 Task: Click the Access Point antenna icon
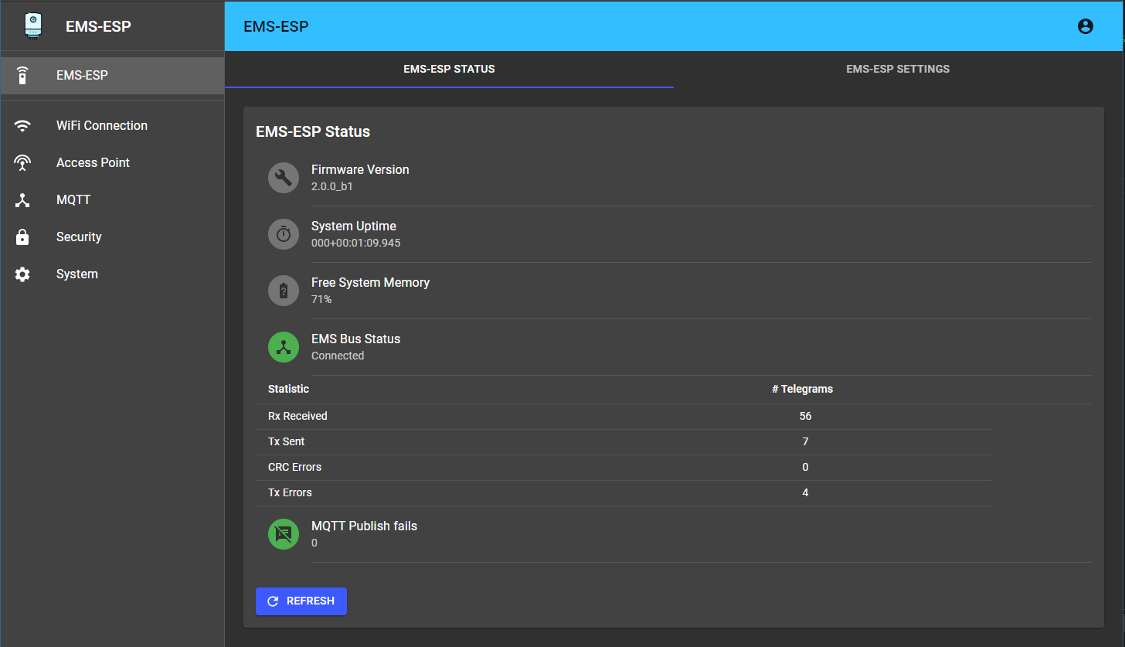coord(22,162)
